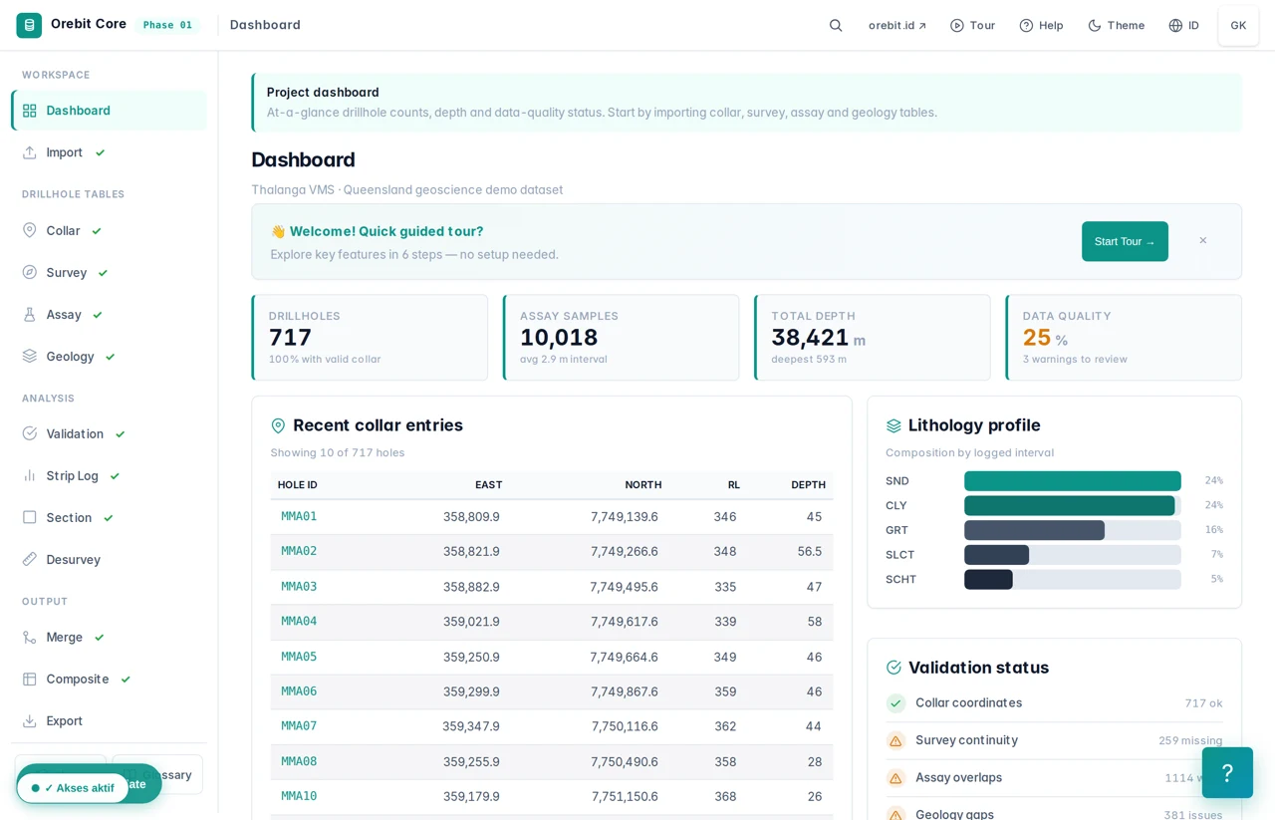
Task: Click the Merge branch icon
Action: [x=30, y=637]
